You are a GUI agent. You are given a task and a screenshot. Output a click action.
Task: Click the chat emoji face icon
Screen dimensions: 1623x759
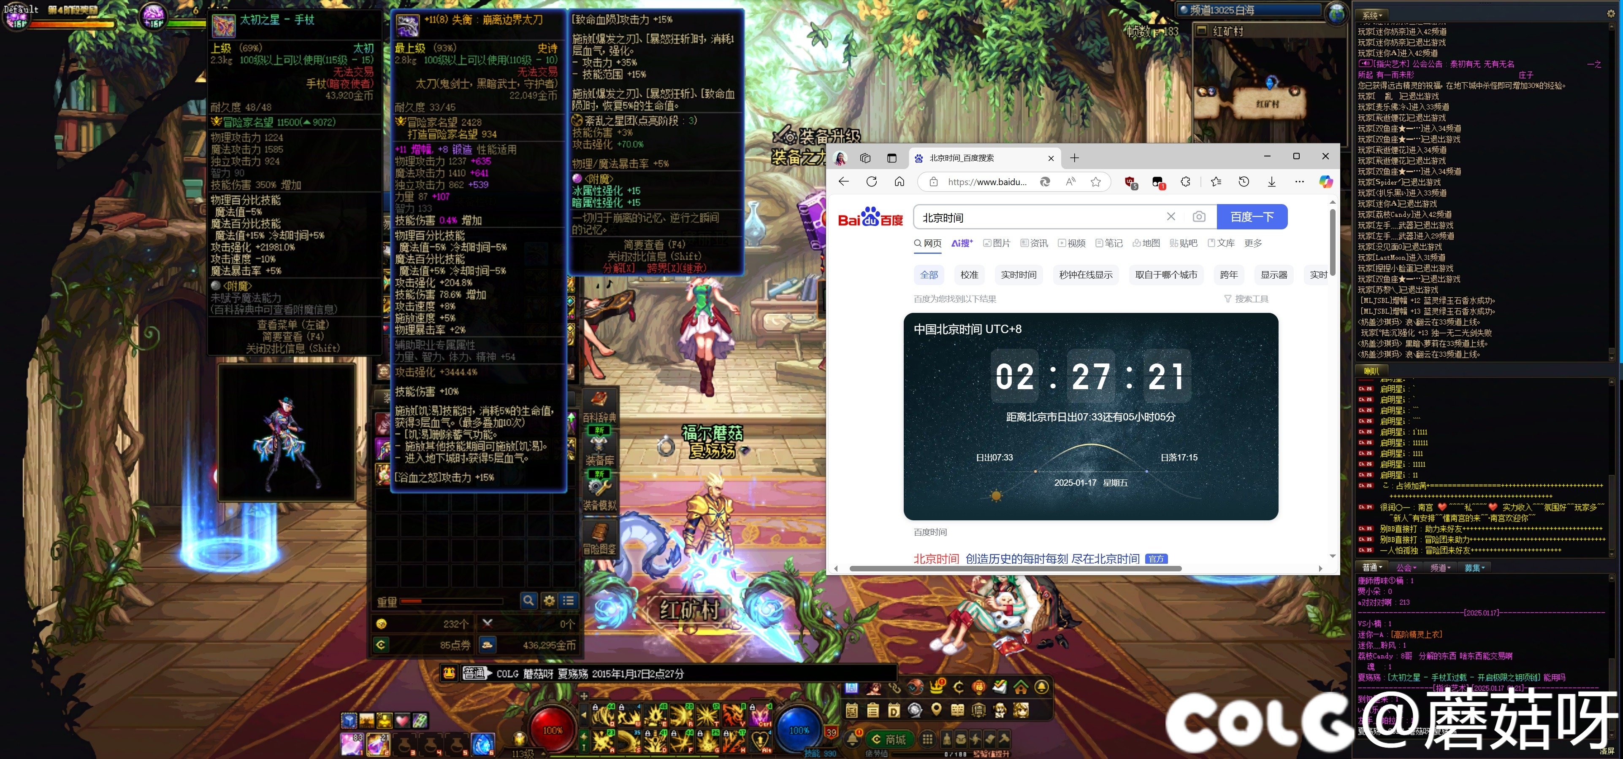click(x=449, y=673)
